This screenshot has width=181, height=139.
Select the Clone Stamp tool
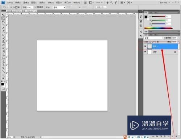click(3, 42)
